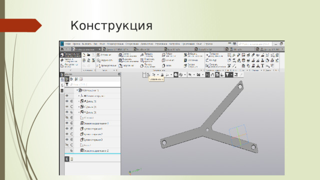The image size is (320, 180).
Task: Click the orientation cube icon in view toolbar
Action: (175, 75)
